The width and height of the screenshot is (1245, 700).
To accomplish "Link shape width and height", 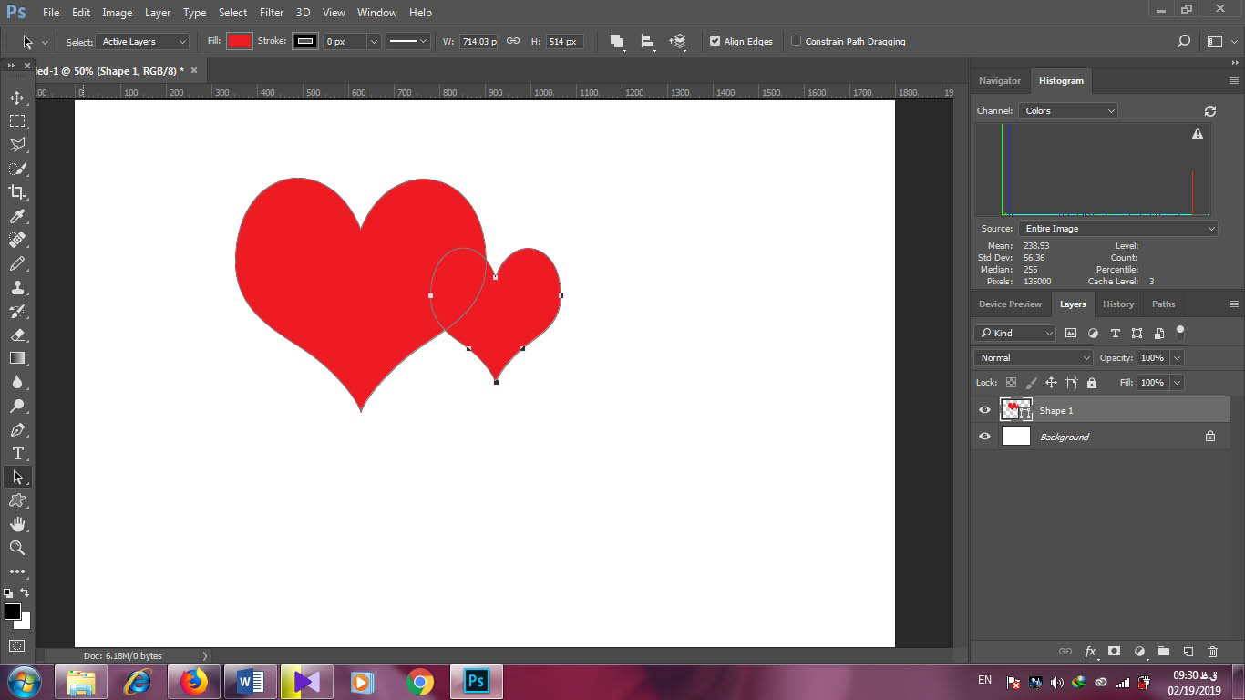I will click(x=513, y=41).
